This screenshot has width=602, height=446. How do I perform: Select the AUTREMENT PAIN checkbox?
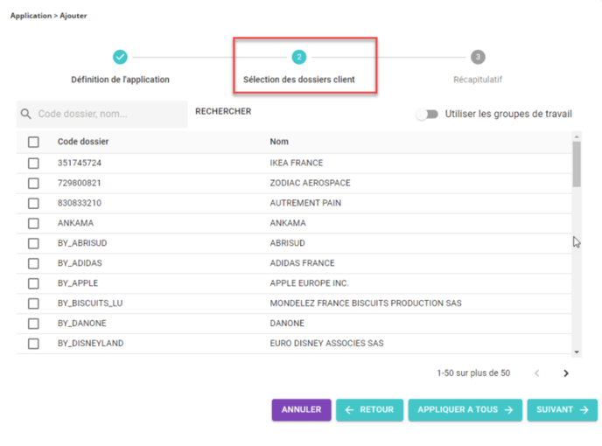[33, 203]
